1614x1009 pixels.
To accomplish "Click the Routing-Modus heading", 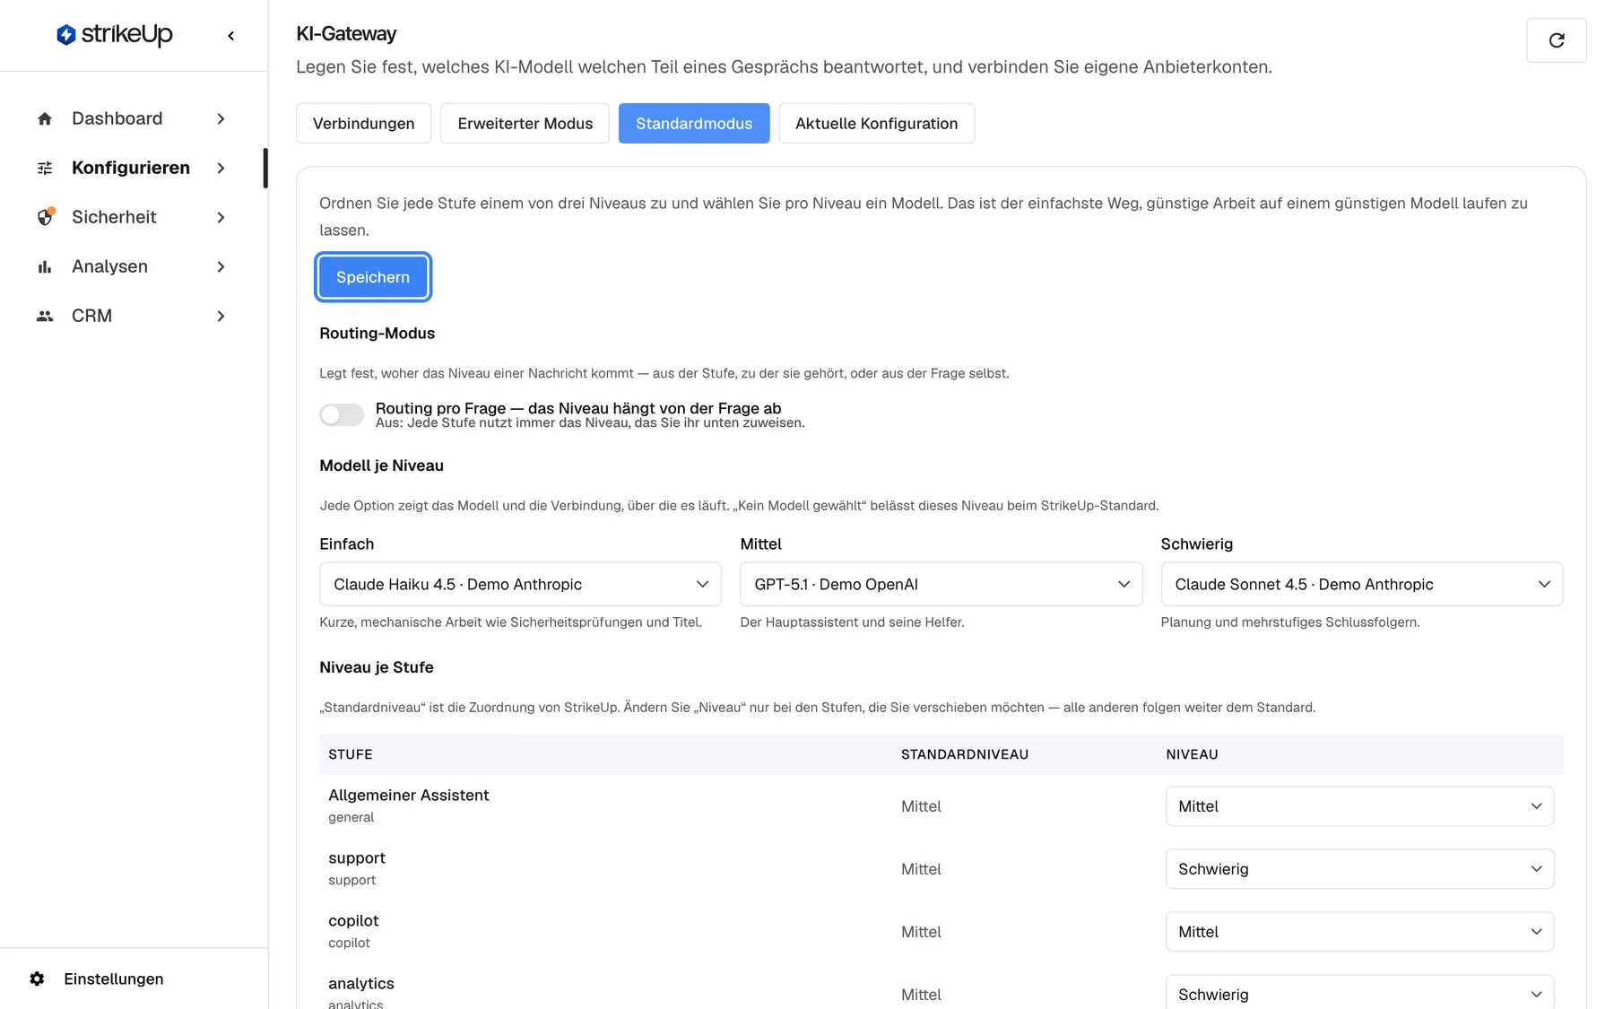I will [377, 333].
